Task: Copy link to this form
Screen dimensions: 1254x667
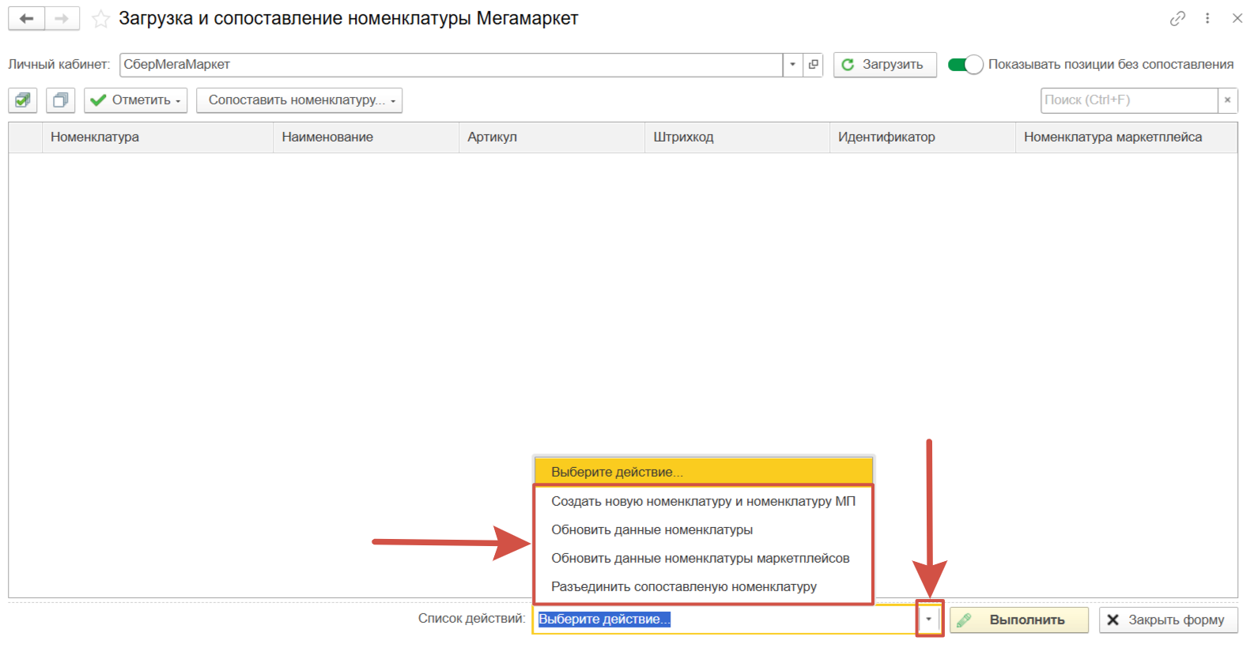Action: (x=1177, y=18)
